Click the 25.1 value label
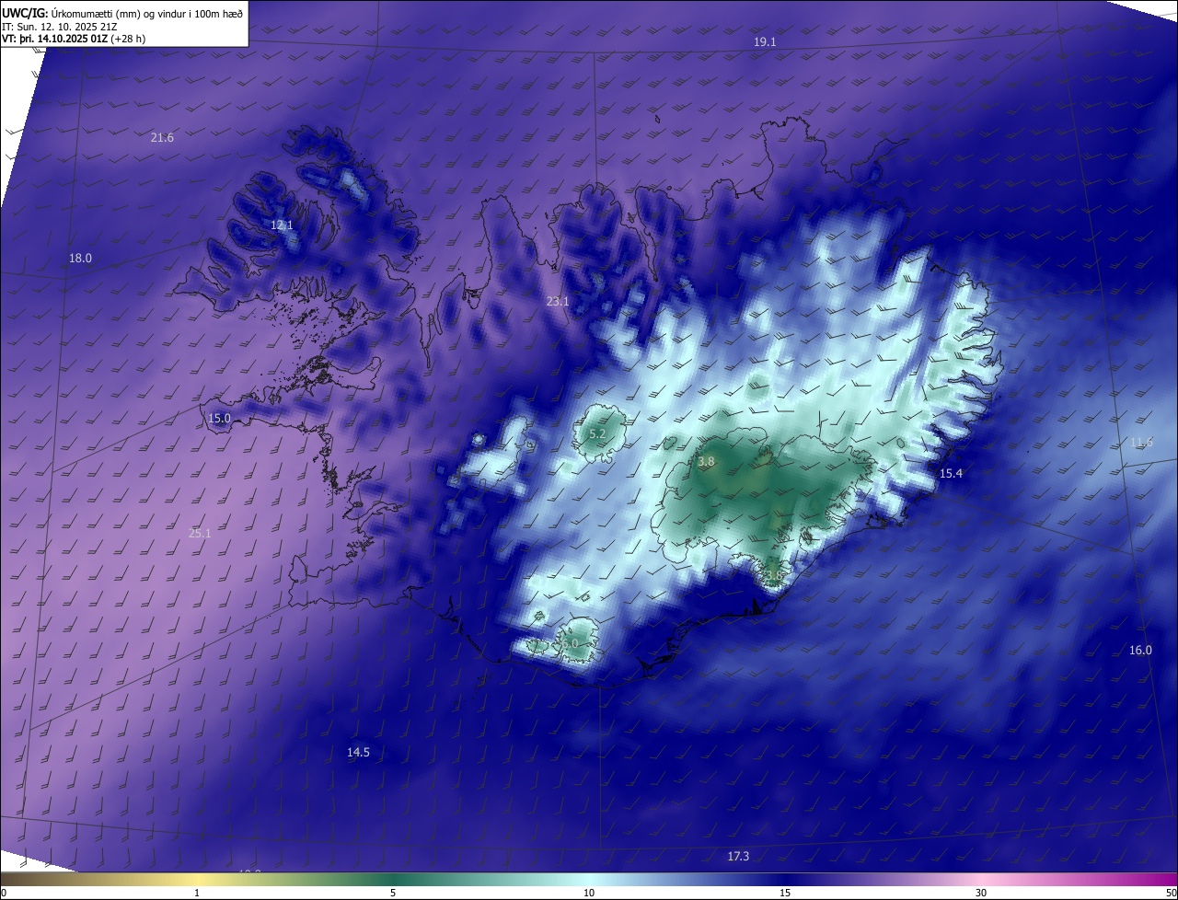This screenshot has width=1178, height=900. (200, 534)
